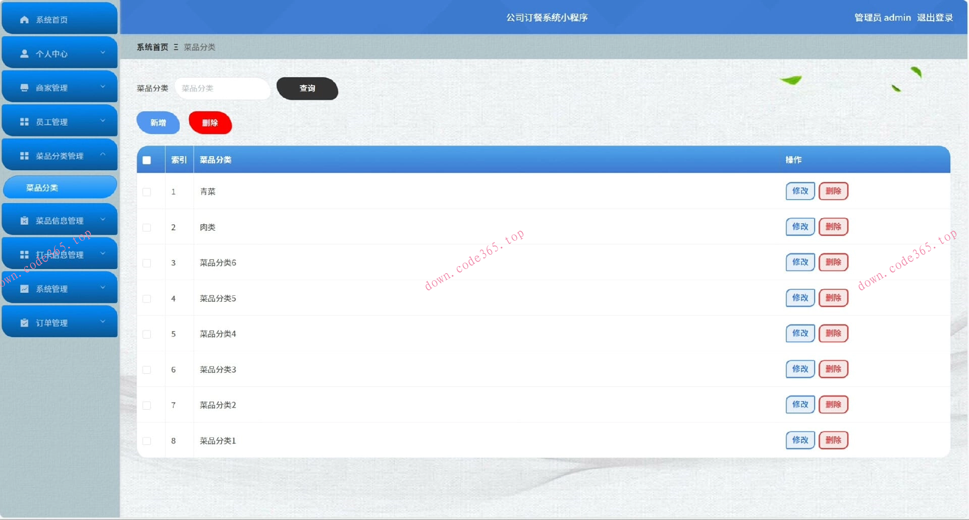Focus the 菜品分类 search input field
The height and width of the screenshot is (520, 969).
coord(223,89)
